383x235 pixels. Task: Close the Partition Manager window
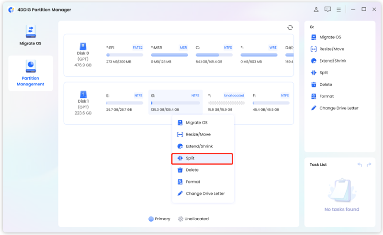374,10
